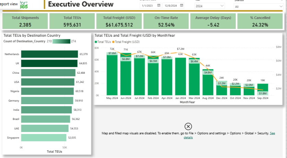Select the Jul 2024 column in monthly chart
The image size is (287, 158).
(139, 75)
